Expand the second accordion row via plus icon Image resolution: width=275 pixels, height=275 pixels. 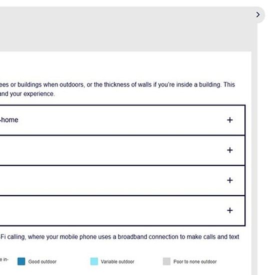[x=230, y=150]
